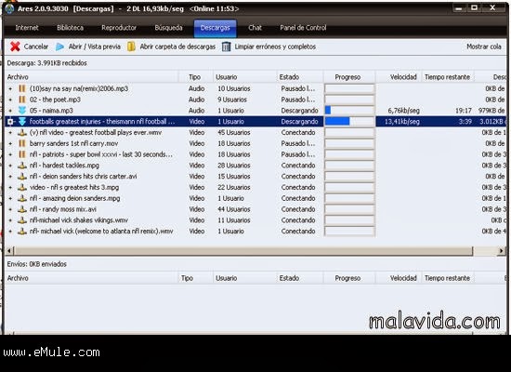Expand the 02 - the poet.mp3 row
Screen dimensions: 511x372
[10, 100]
